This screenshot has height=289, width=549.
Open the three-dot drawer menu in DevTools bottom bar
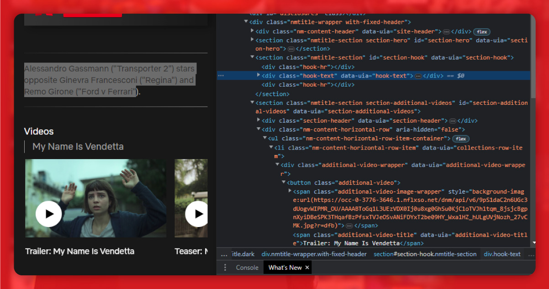click(x=225, y=268)
